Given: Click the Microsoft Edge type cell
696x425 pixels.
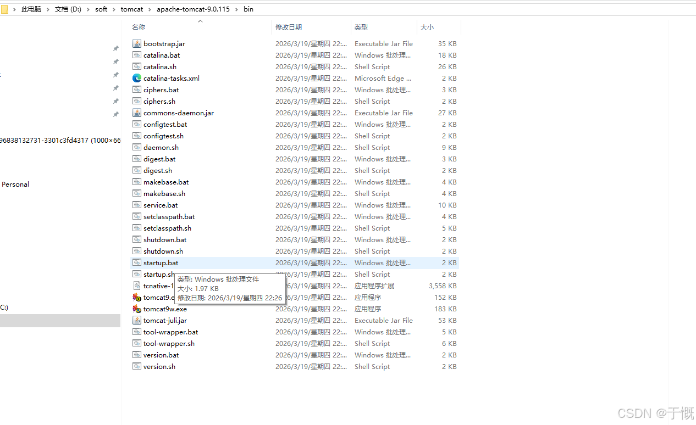Looking at the screenshot, I should tap(383, 78).
